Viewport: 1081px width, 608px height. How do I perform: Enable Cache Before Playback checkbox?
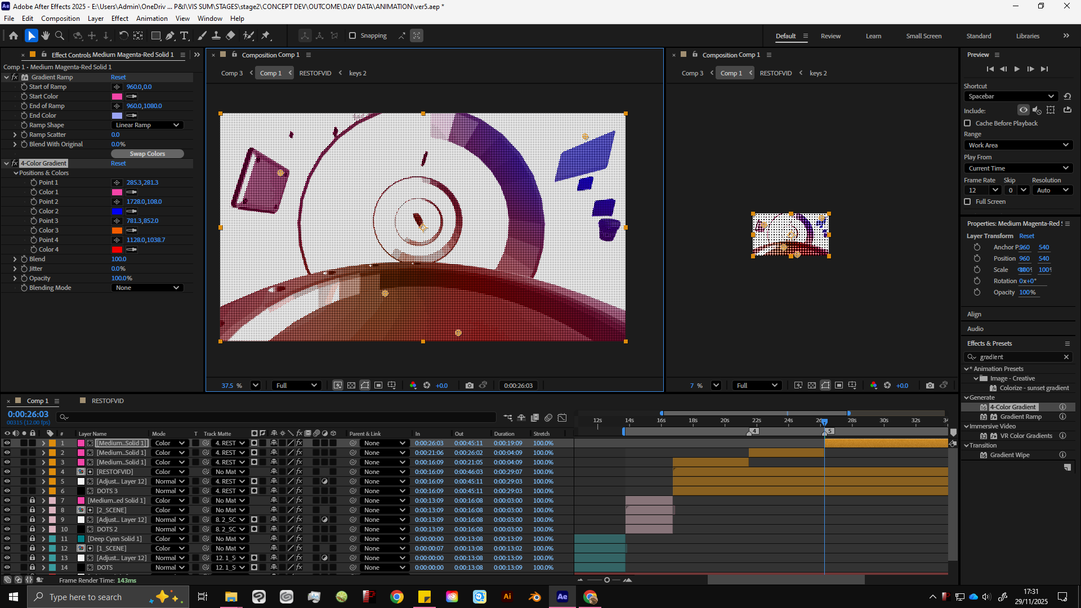point(967,123)
